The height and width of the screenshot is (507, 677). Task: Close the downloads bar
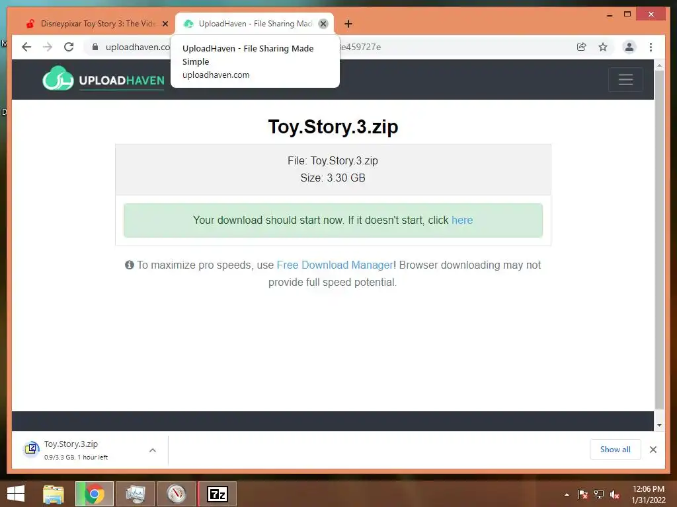[653, 449]
